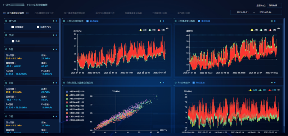The width and height of the screenshot is (288, 136).
Task: Open the last 对比分析 tab right of 三相差对比分析
Action: [x=184, y=13]
